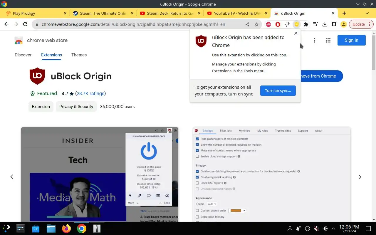The image size is (376, 235).
Task: Open the Dolphin file manager from the taskbar
Action: [x=51, y=228]
